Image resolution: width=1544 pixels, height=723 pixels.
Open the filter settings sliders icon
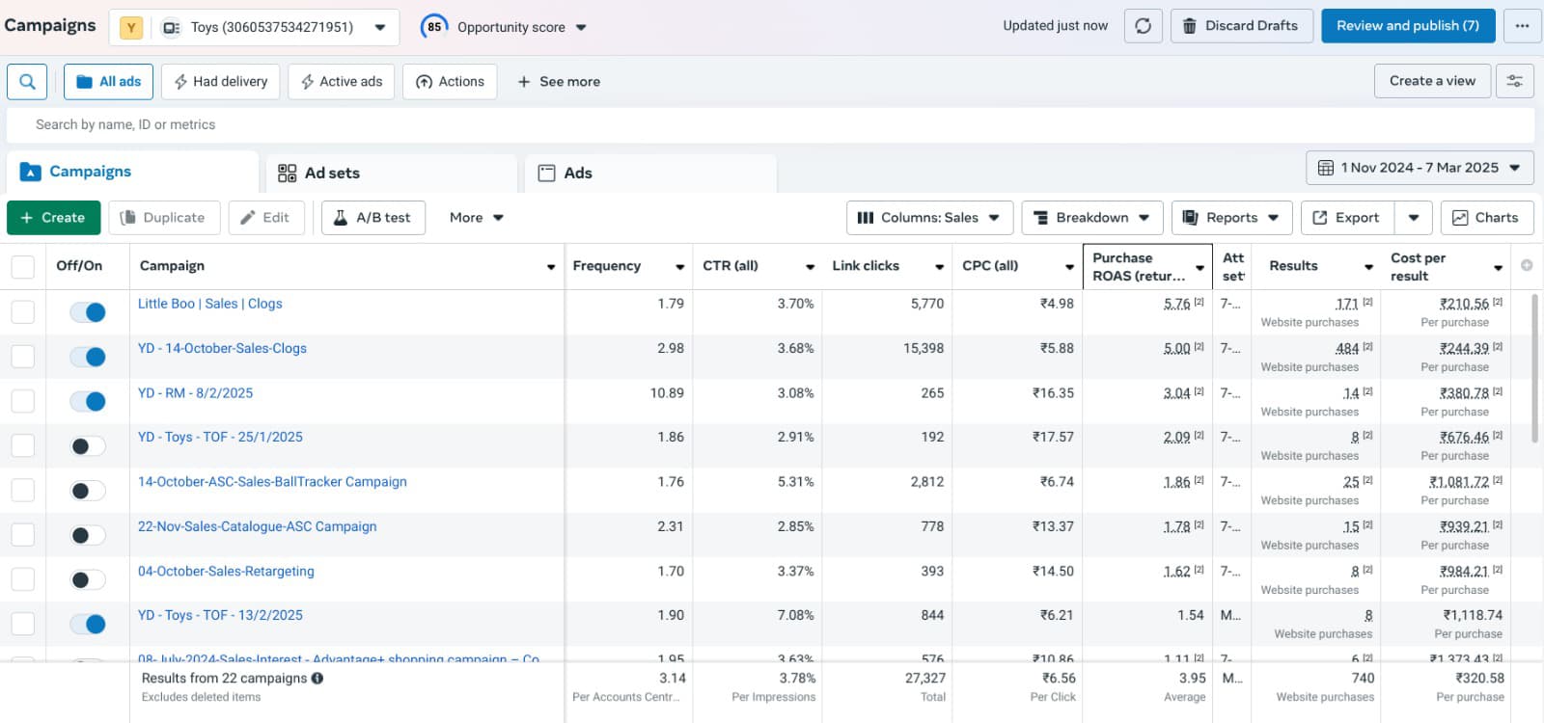pyautogui.click(x=1515, y=81)
